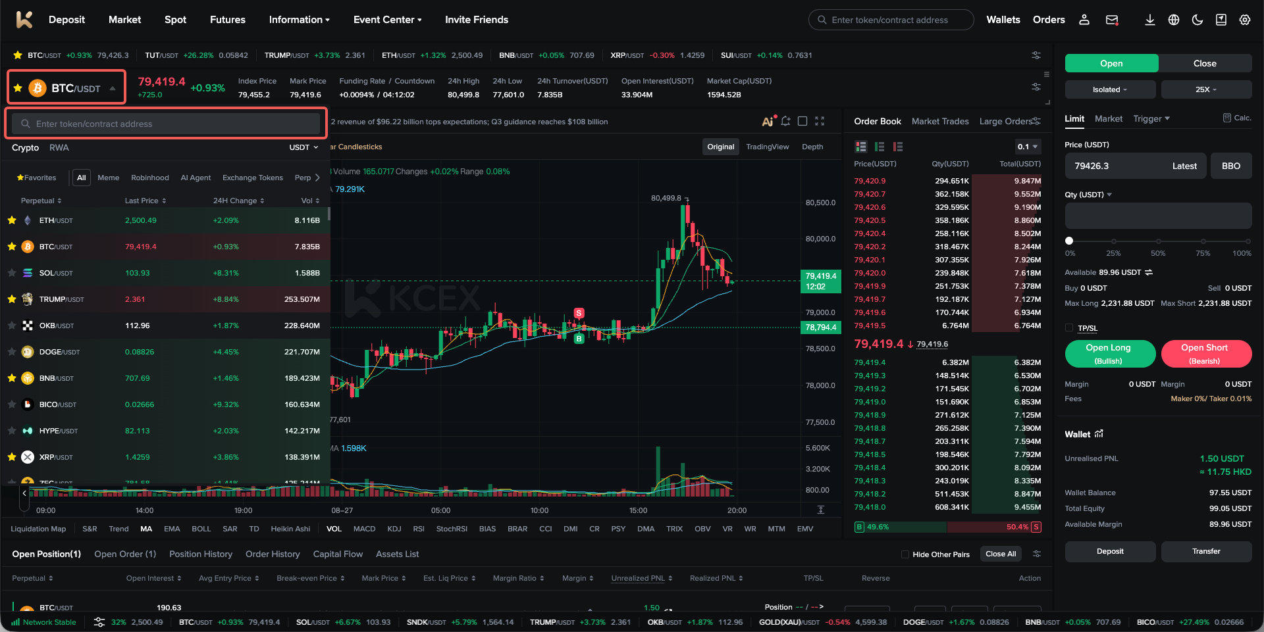
Task: Open the download app icon
Action: point(1149,20)
